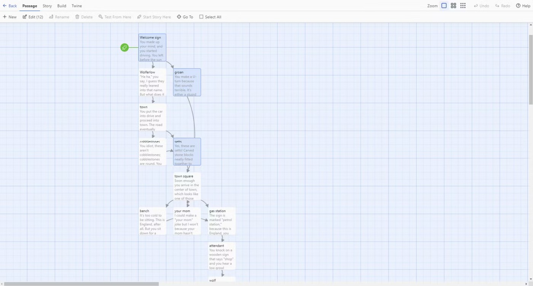This screenshot has height=286, width=533.
Task: Click the New passage plus button
Action: coord(10,17)
